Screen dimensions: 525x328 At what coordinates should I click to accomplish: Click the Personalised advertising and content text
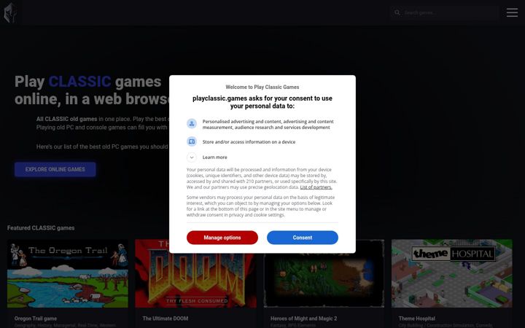(268, 124)
